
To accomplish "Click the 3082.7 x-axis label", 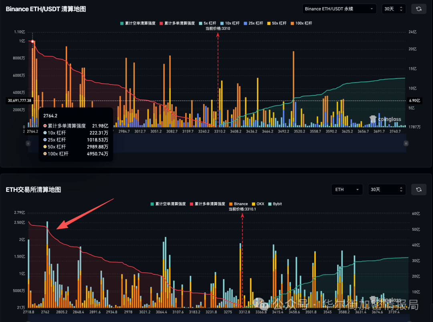I will tap(172, 131).
